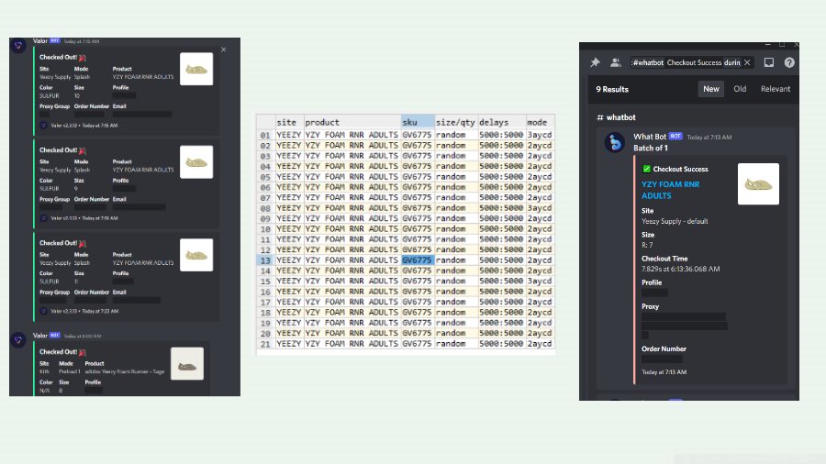Screen dimensions: 826x464
Task: Open the YZY FOAM RNR ADULTS link
Action: (670, 190)
